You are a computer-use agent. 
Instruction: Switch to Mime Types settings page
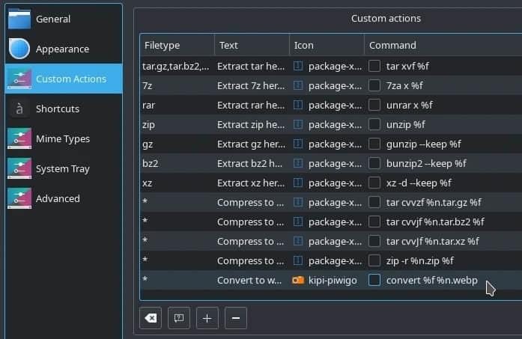(63, 138)
